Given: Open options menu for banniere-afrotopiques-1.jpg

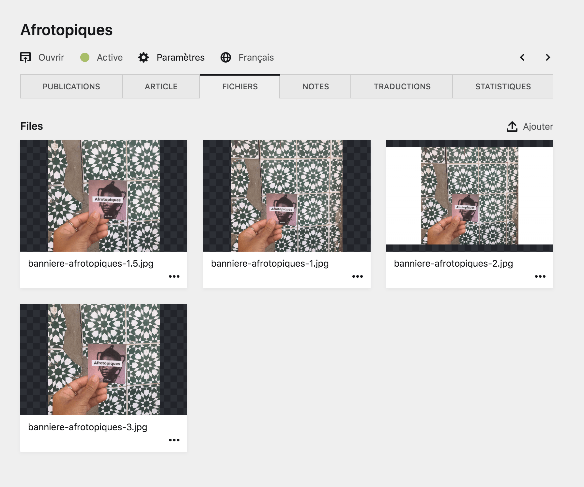Looking at the screenshot, I should [357, 276].
